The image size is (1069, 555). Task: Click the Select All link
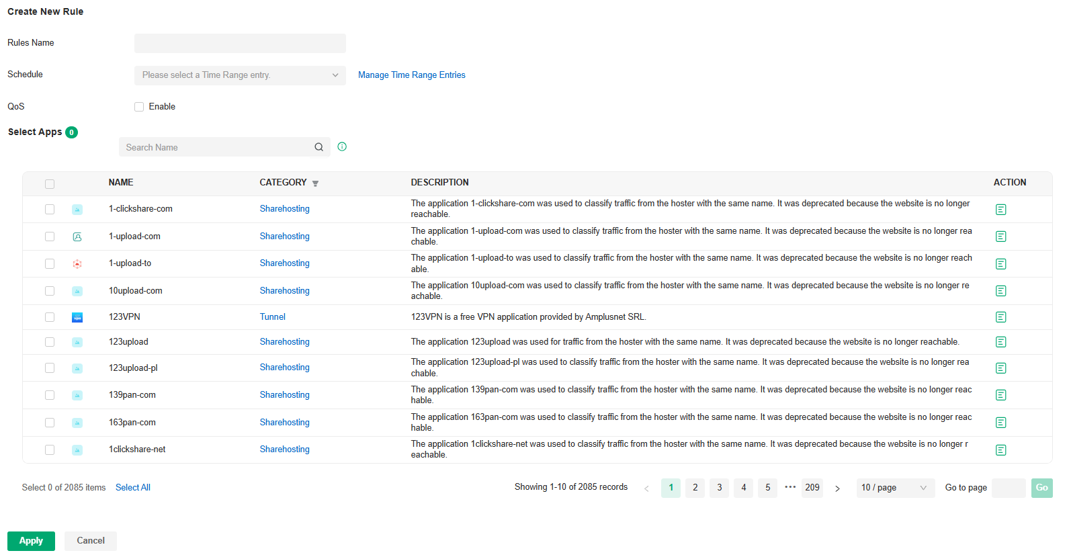pos(133,488)
